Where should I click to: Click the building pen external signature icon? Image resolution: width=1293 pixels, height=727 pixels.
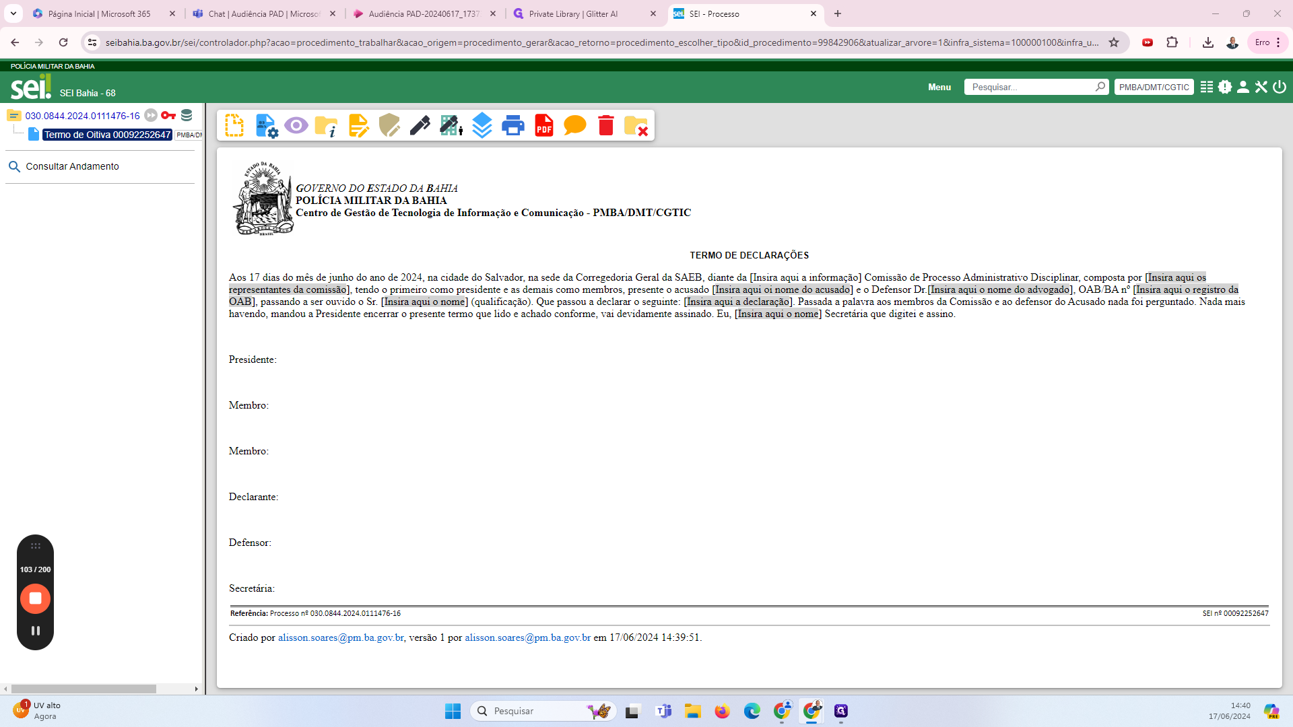[x=451, y=126]
